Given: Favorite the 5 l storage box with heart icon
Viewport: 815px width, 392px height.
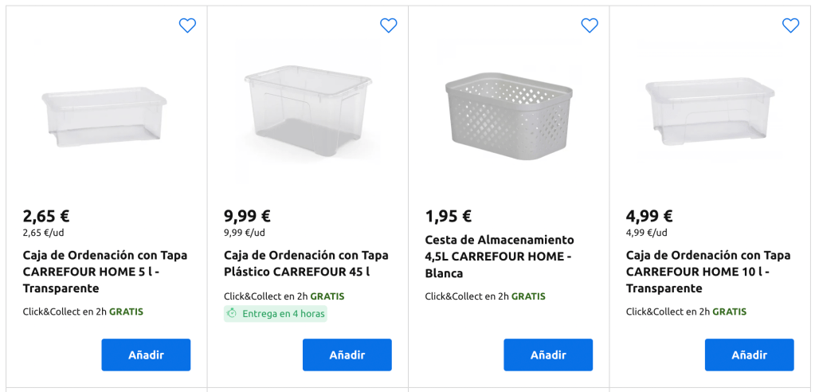Looking at the screenshot, I should click(x=187, y=25).
